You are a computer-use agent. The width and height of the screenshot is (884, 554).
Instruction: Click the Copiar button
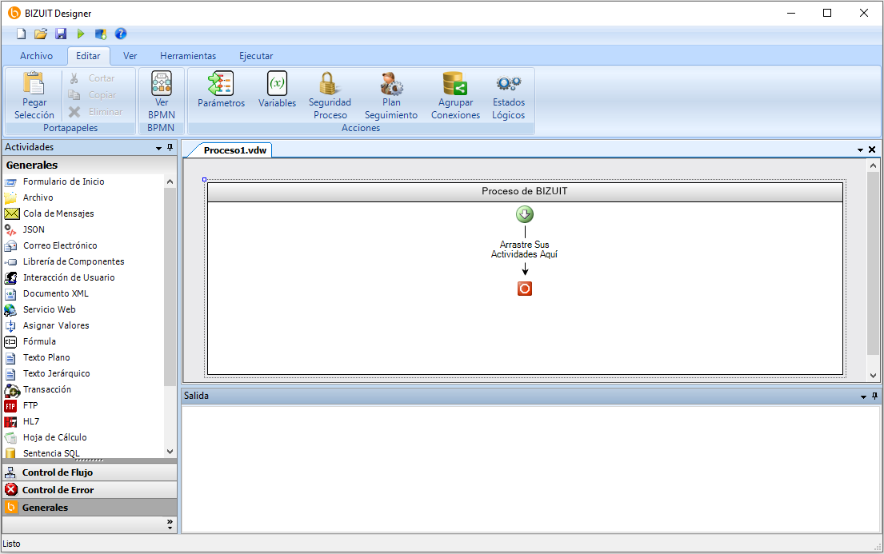click(x=94, y=94)
